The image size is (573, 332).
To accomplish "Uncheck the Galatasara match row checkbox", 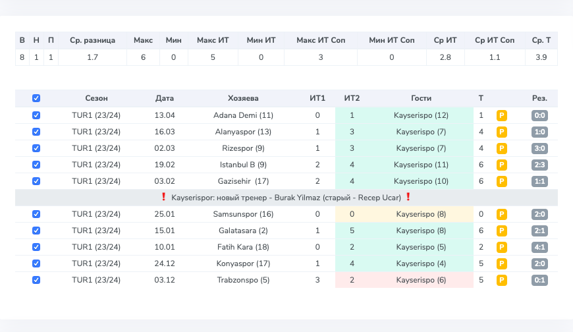I will [36, 231].
